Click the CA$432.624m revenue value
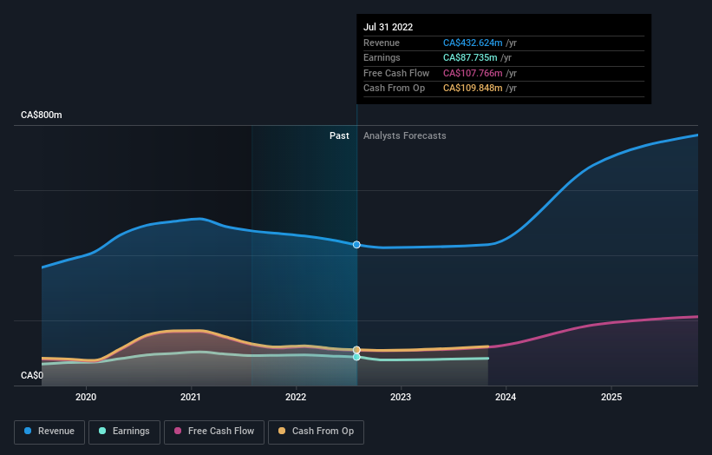This screenshot has width=712, height=455. [473, 43]
